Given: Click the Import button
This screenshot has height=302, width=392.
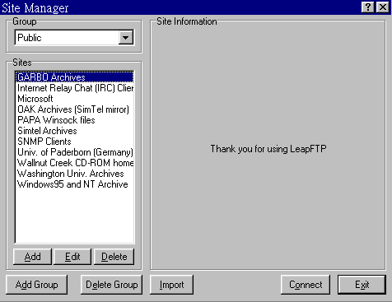Looking at the screenshot, I should tap(171, 285).
